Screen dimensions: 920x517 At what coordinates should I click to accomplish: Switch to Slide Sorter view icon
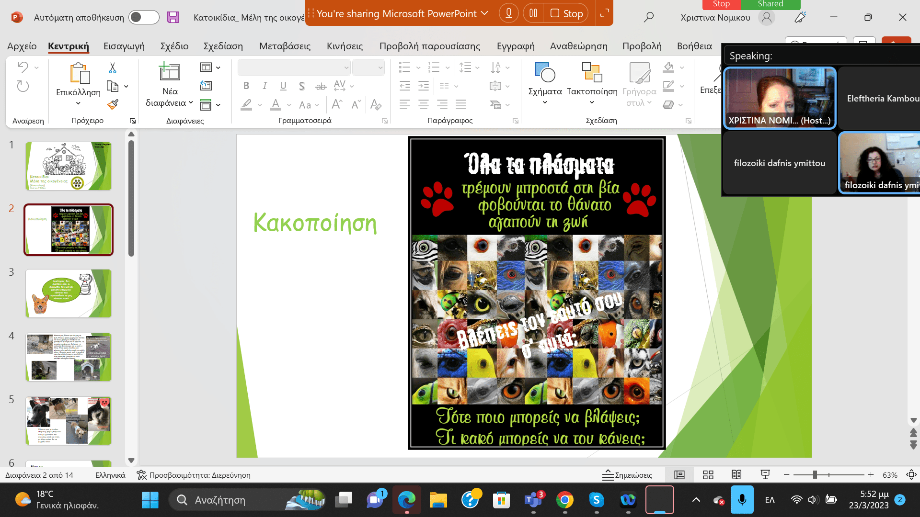[x=708, y=475]
